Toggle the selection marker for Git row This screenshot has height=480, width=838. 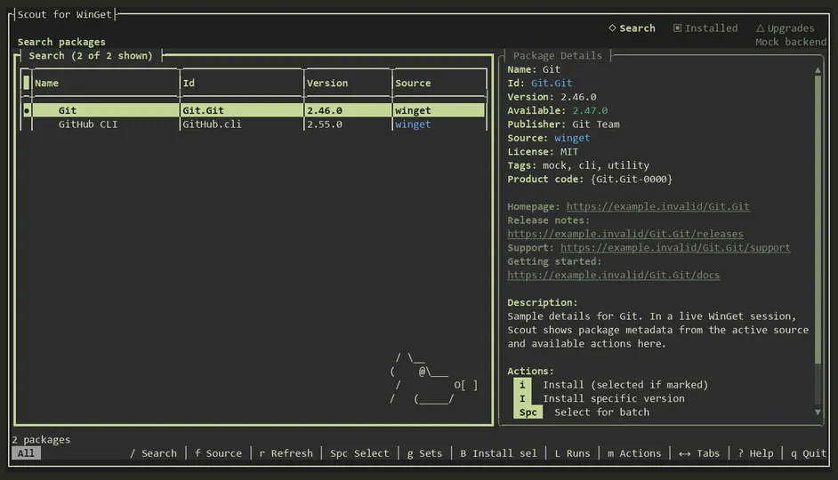26,110
